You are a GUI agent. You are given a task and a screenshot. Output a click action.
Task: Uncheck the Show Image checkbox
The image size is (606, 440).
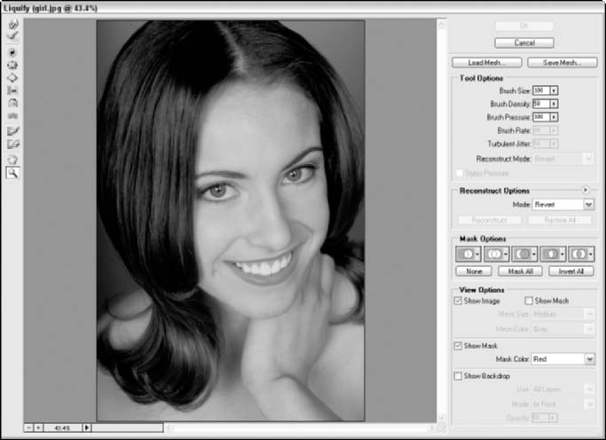pos(458,301)
